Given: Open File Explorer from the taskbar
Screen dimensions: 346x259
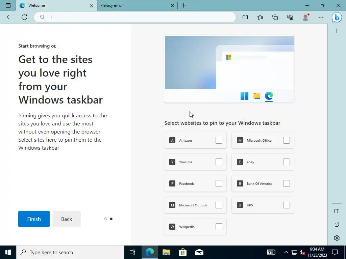Looking at the screenshot, I should pyautogui.click(x=166, y=252).
